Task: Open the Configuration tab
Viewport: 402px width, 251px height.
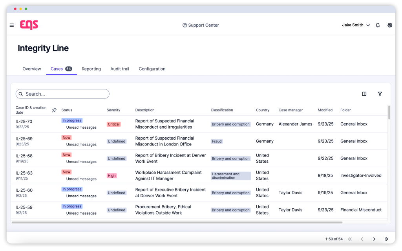Action: pyautogui.click(x=152, y=69)
